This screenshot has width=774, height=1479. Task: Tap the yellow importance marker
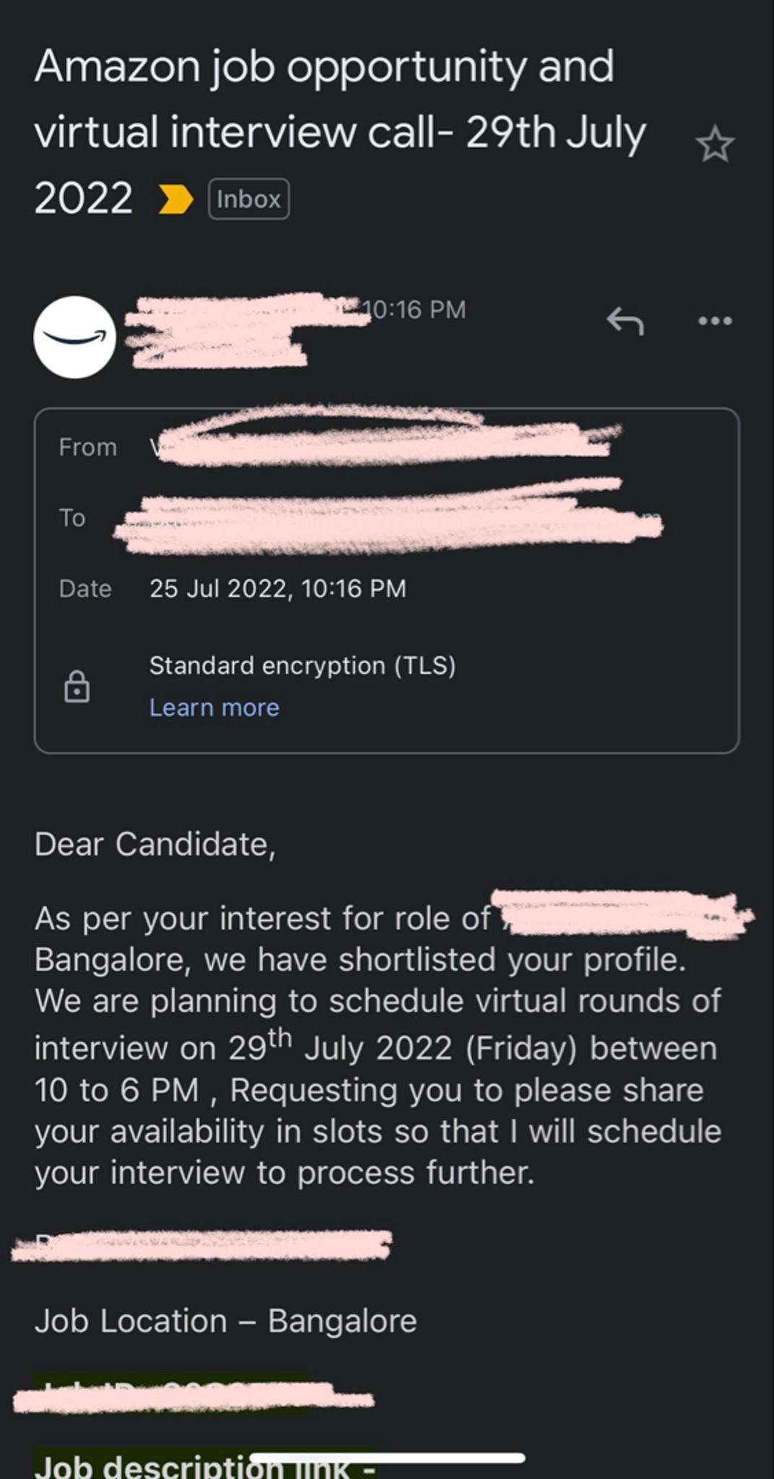click(x=175, y=199)
